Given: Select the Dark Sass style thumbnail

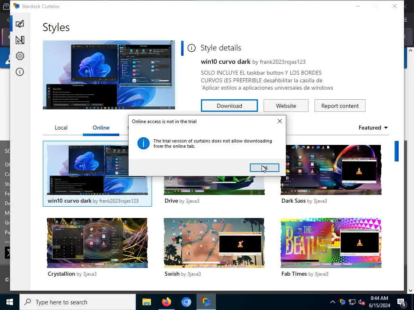Looking at the screenshot, I should pyautogui.click(x=331, y=170).
